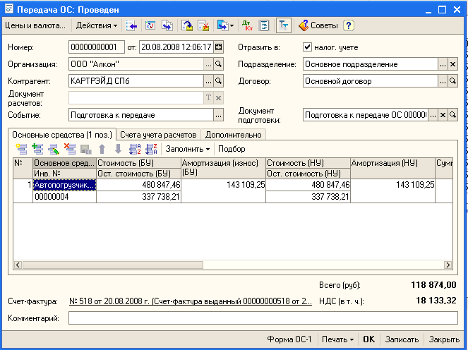Open the date calendar picker next to date field

coord(218,47)
